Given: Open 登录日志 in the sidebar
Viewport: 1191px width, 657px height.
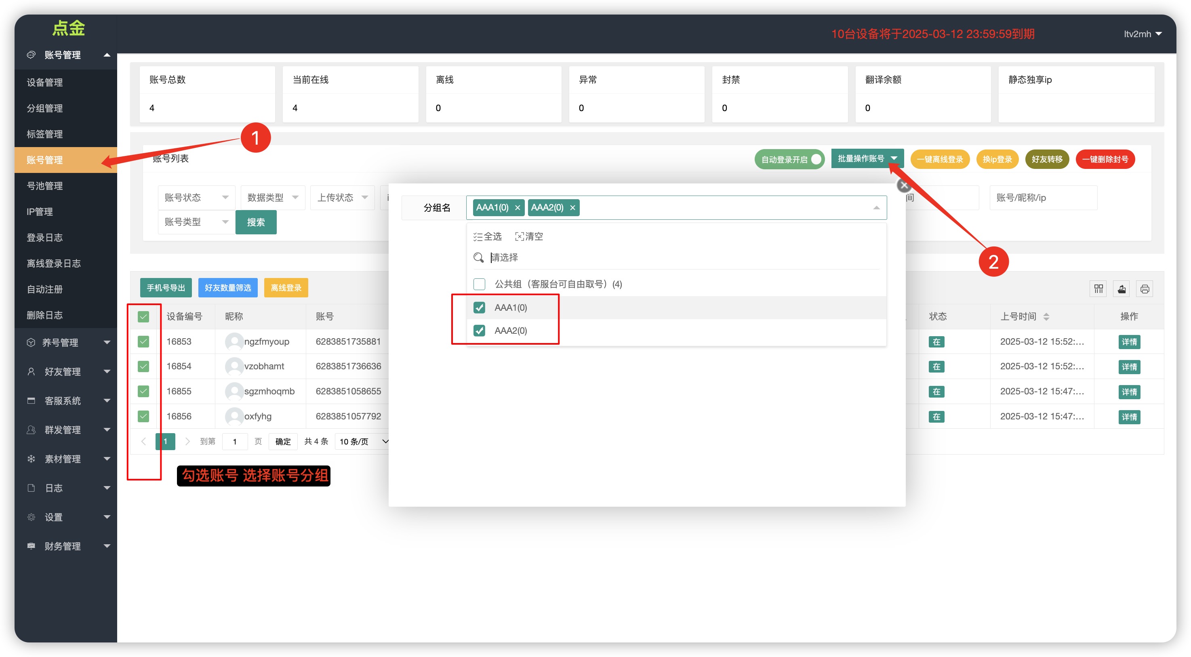Looking at the screenshot, I should pyautogui.click(x=45, y=238).
